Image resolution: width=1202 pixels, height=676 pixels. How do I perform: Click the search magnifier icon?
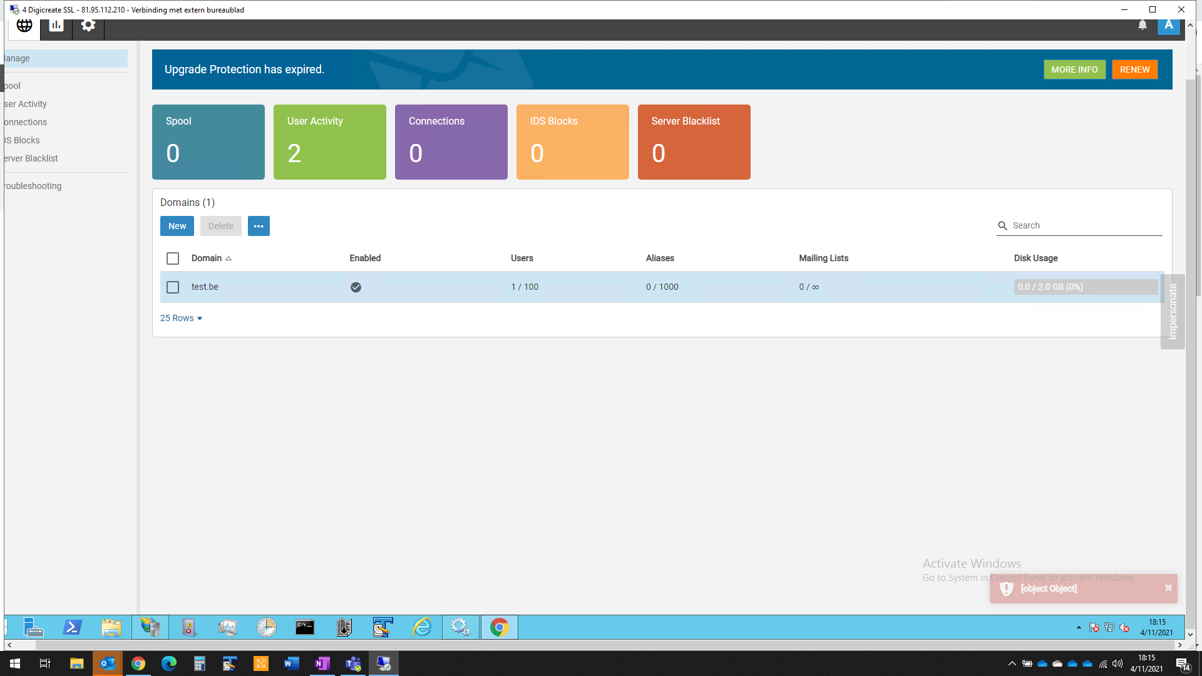1002,226
